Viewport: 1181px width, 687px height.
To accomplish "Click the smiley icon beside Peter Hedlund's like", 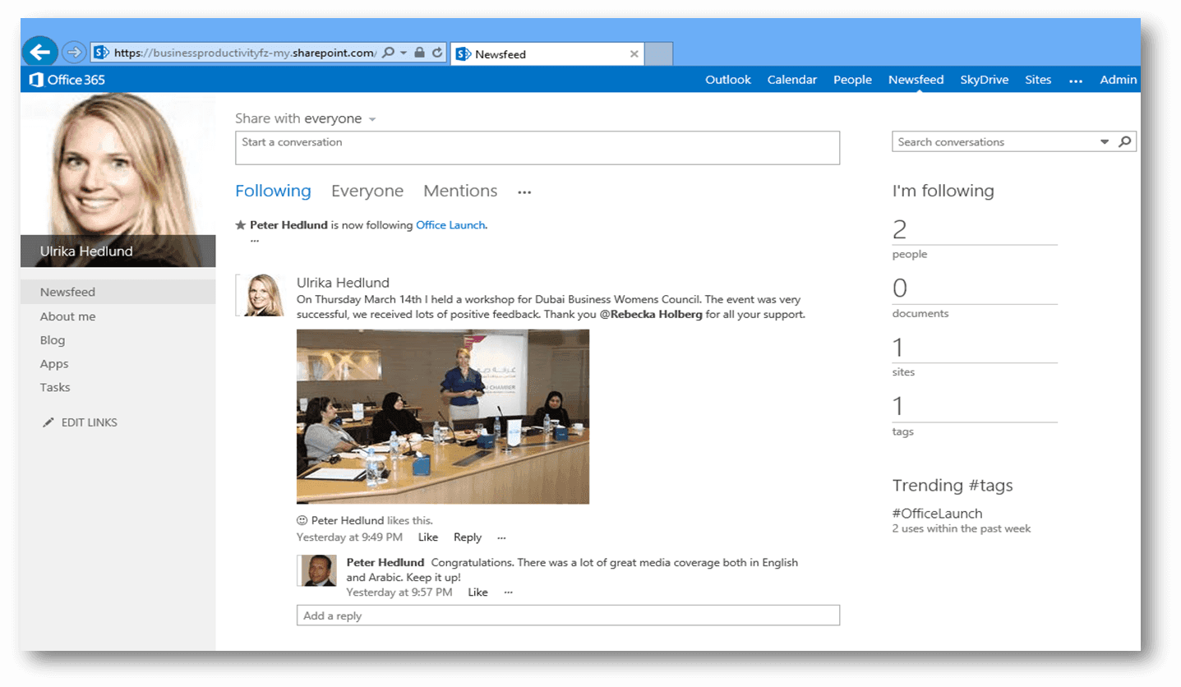I will coord(302,520).
